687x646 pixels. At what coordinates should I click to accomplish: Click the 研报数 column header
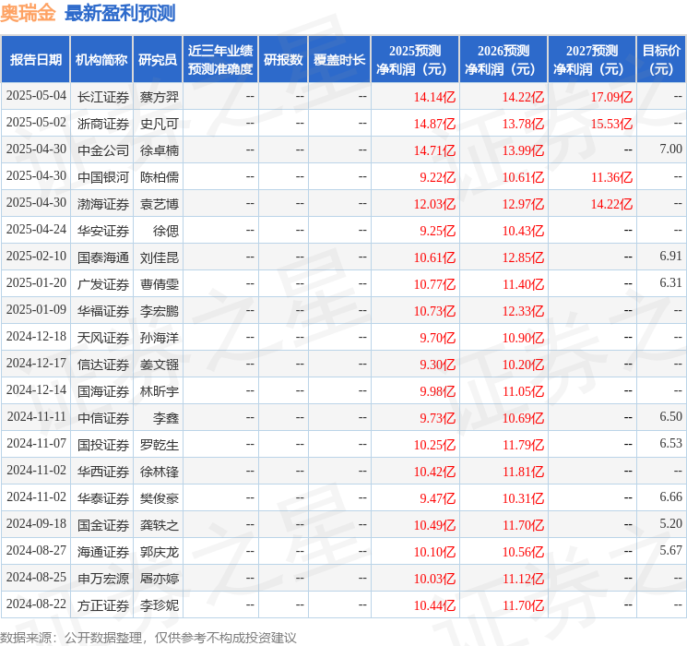click(283, 60)
